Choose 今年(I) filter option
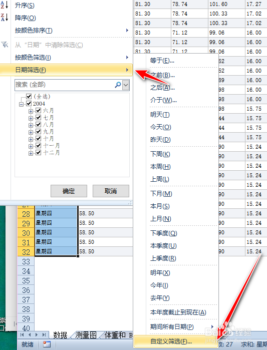Viewport: 267px width, 350px height. 176,285
